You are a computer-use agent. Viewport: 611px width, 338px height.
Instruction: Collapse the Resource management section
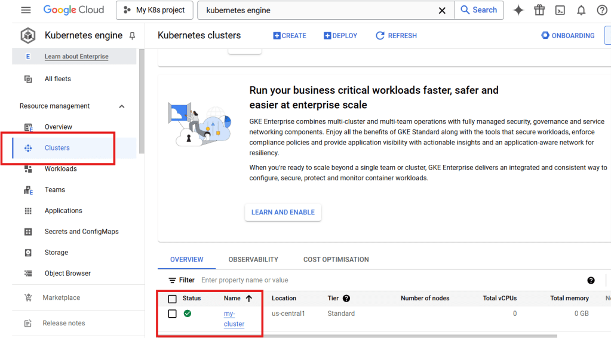(122, 106)
